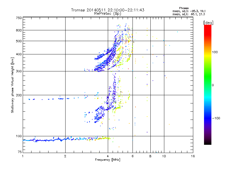This screenshot has height=170, width=227.
Task: Click the 'Phases' heading text
Action: (x=184, y=8)
